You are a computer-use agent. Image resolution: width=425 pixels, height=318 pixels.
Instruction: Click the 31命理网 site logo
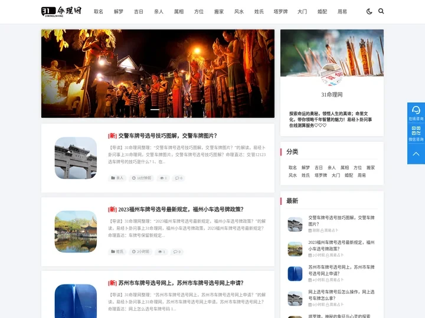(x=61, y=11)
